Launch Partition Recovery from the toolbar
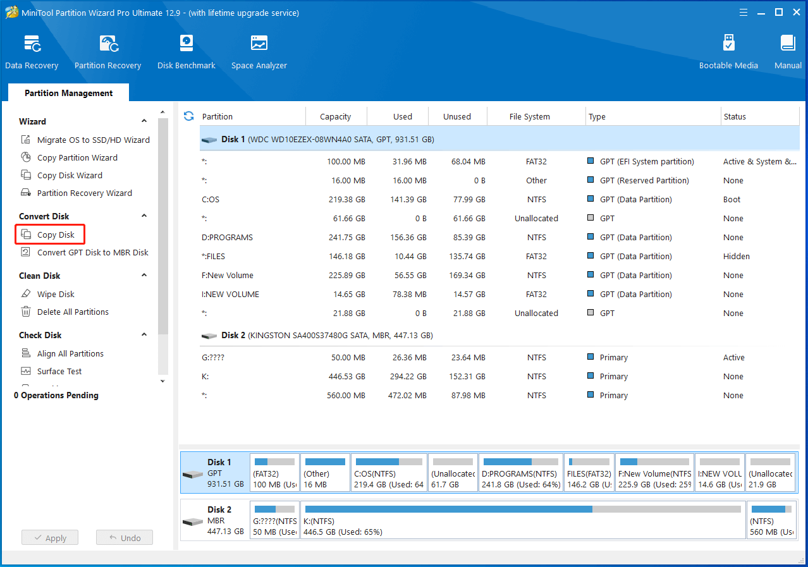This screenshot has height=567, width=808. [x=107, y=52]
